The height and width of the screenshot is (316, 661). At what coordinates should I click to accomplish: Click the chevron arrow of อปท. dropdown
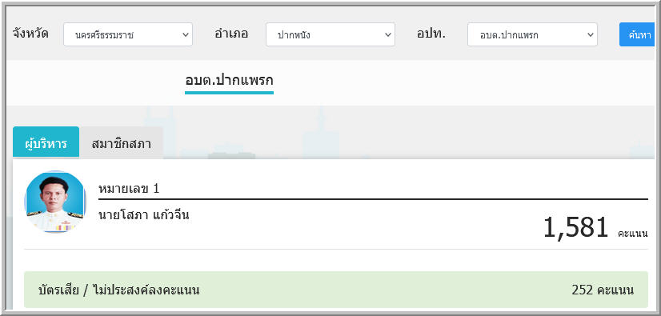click(x=591, y=34)
